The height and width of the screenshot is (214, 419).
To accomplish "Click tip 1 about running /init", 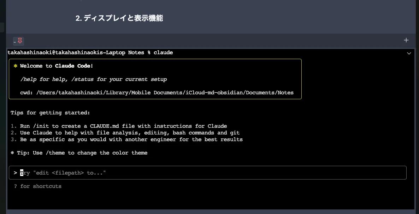I will click(x=119, y=126).
